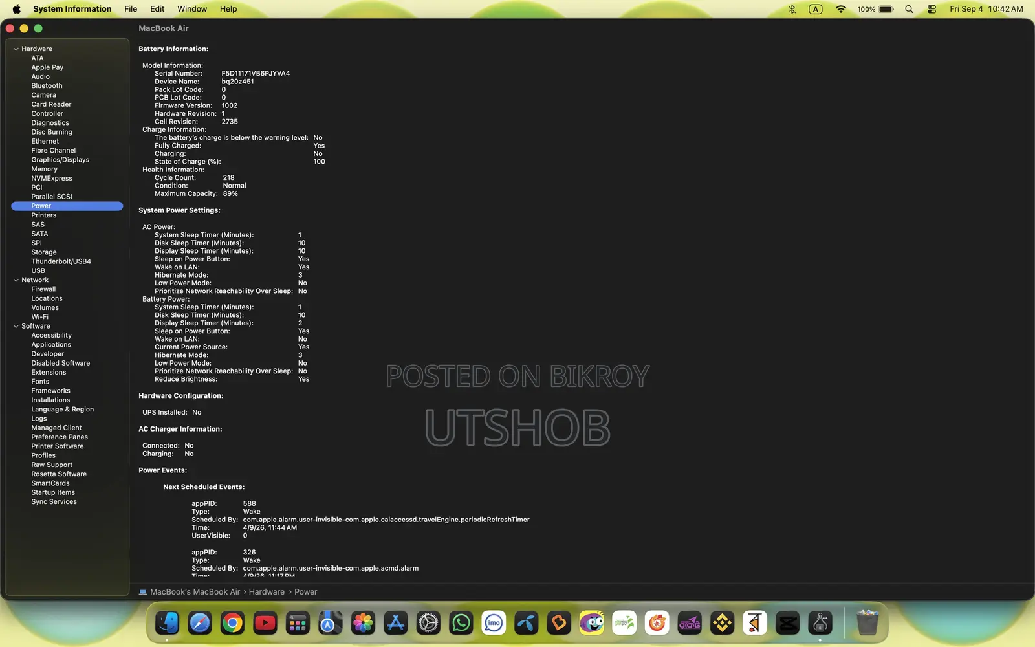Click the Wi-Fi status icon
Viewport: 1035px width, 647px height.
pyautogui.click(x=841, y=9)
